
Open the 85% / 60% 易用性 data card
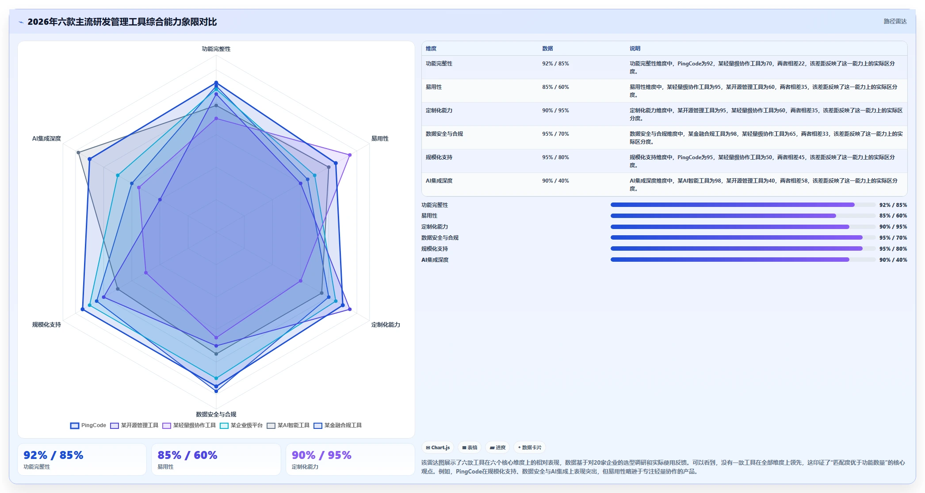point(216,459)
